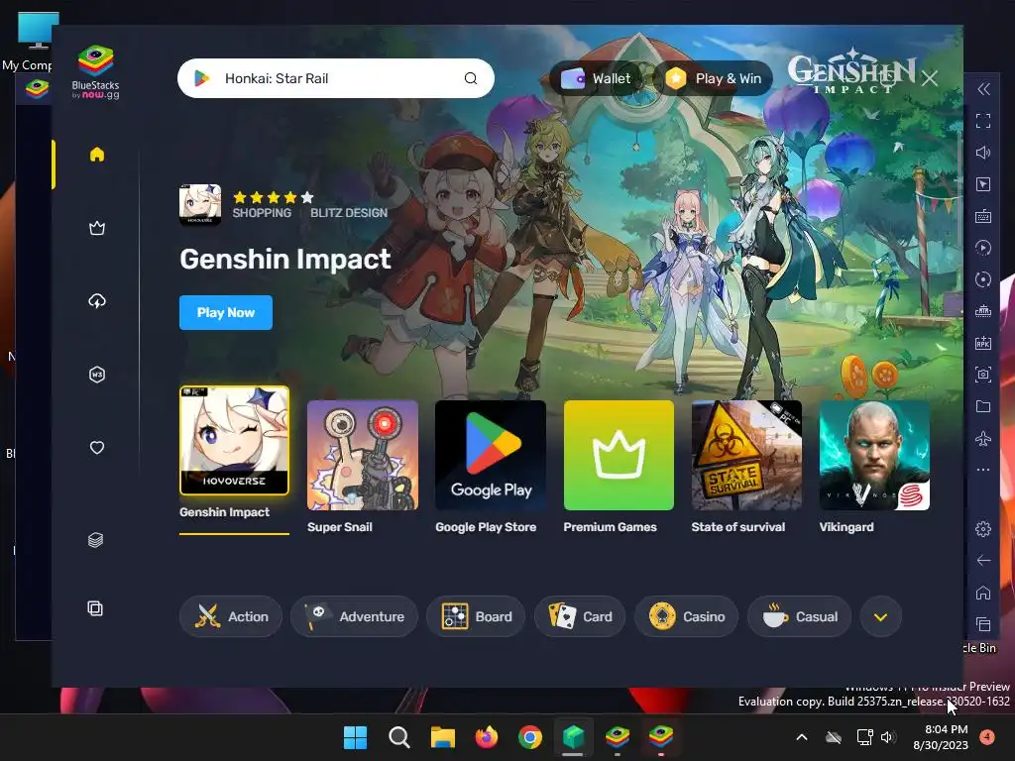The image size is (1015, 761).
Task: Select the Adventure category chip
Action: [x=354, y=616]
